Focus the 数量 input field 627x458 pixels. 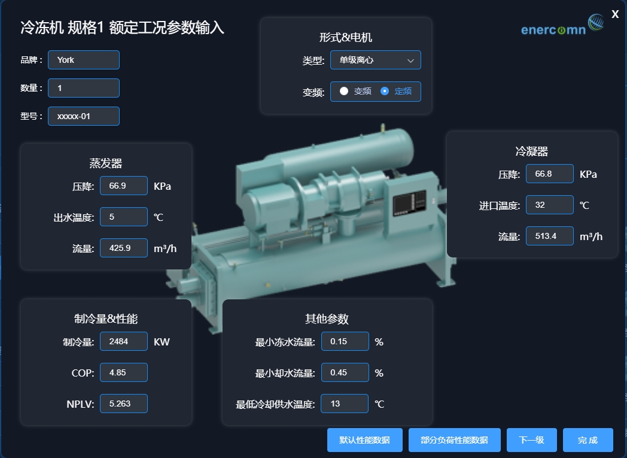coord(84,88)
